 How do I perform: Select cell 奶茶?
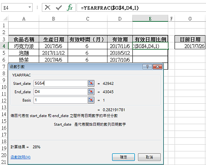click(24, 60)
